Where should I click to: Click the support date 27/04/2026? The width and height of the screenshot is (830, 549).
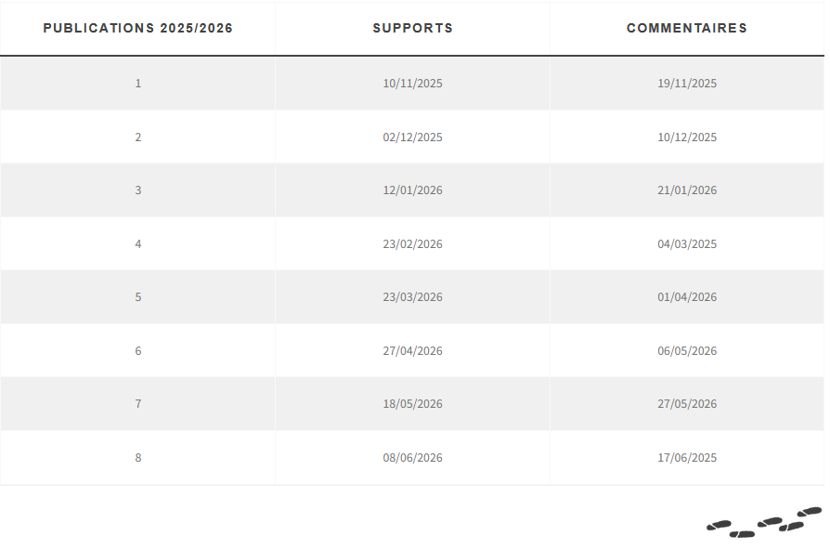tap(413, 351)
